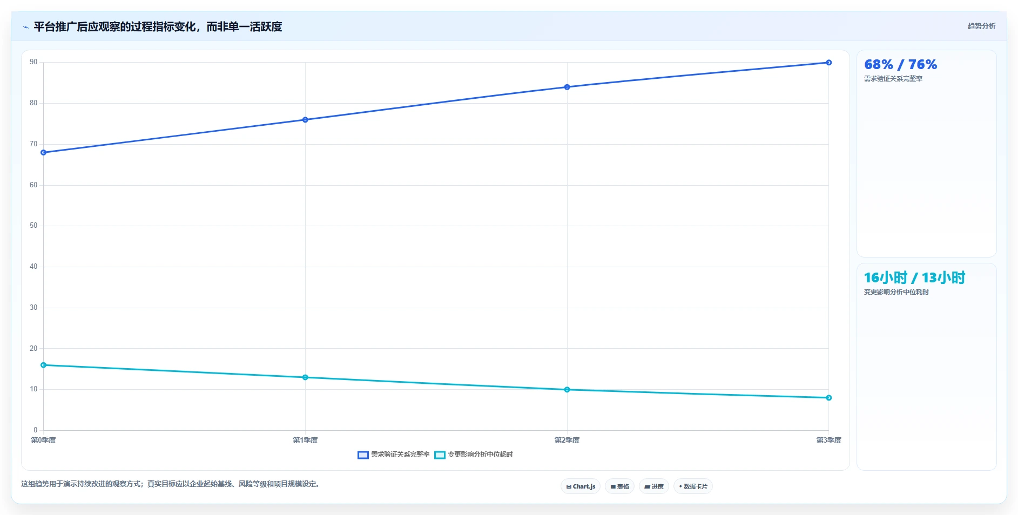Image resolution: width=1018 pixels, height=515 pixels.
Task: Click the y-axis value 90
Action: pos(33,62)
